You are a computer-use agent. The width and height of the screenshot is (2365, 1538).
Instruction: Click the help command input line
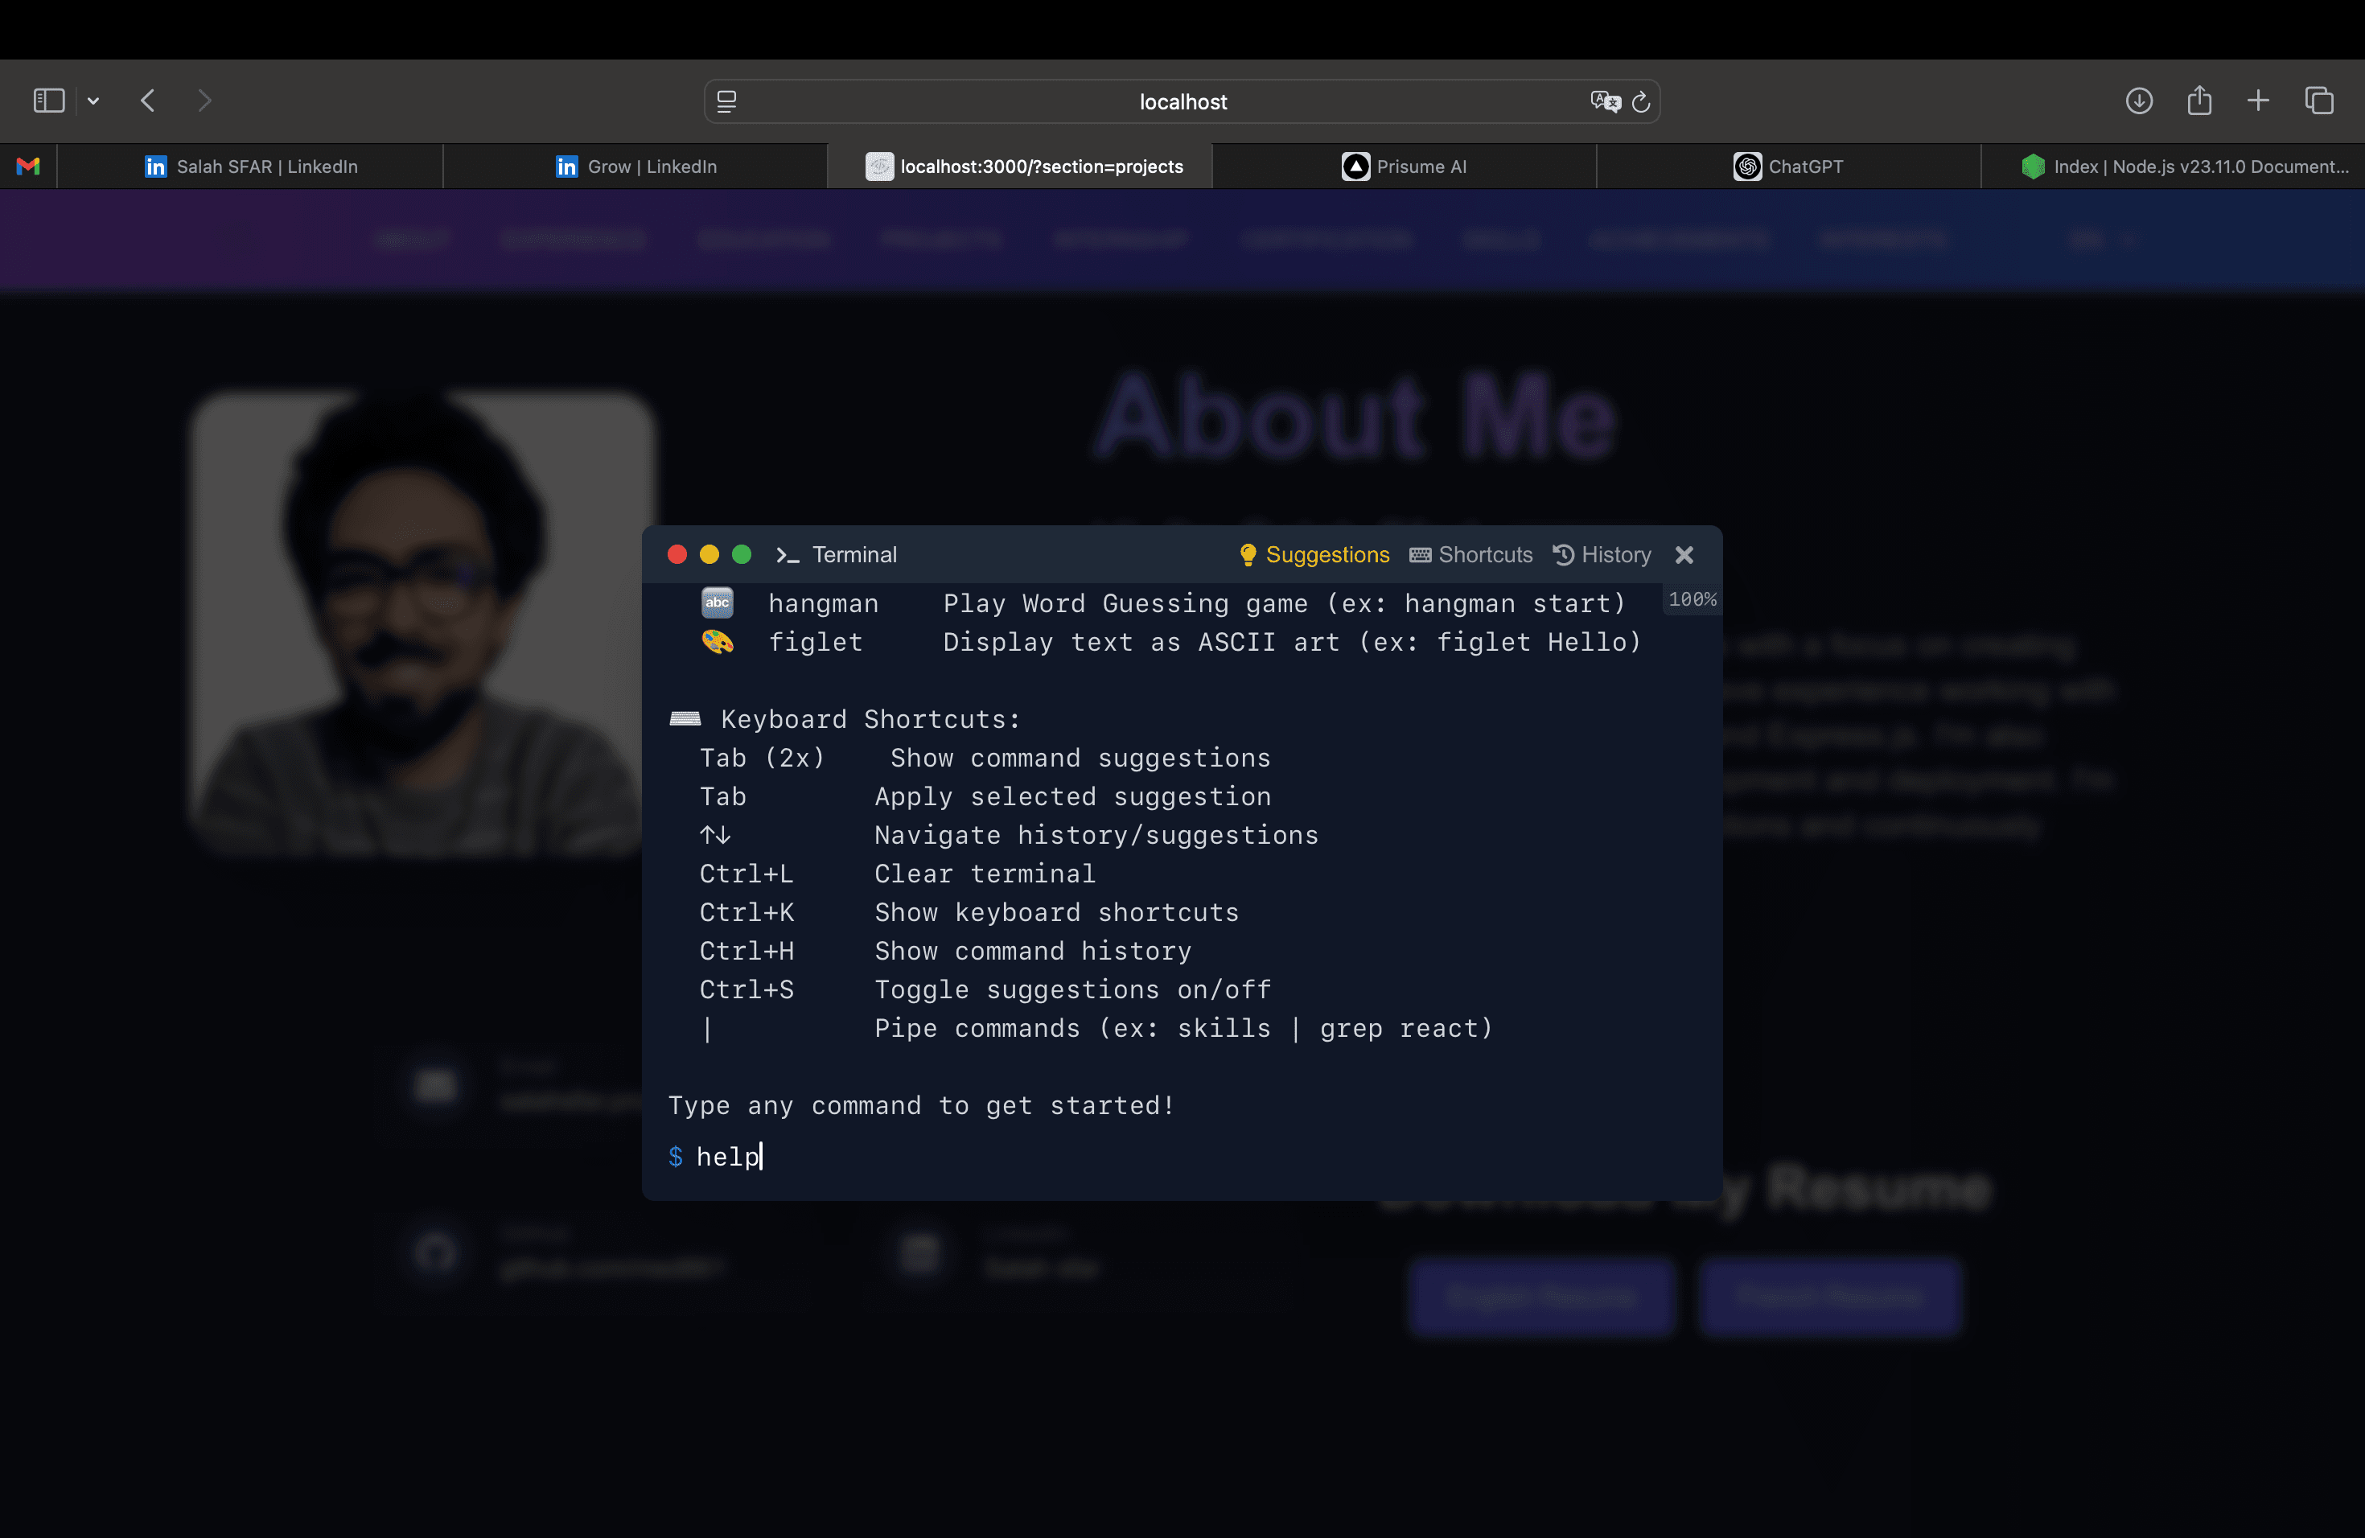pyautogui.click(x=728, y=1155)
